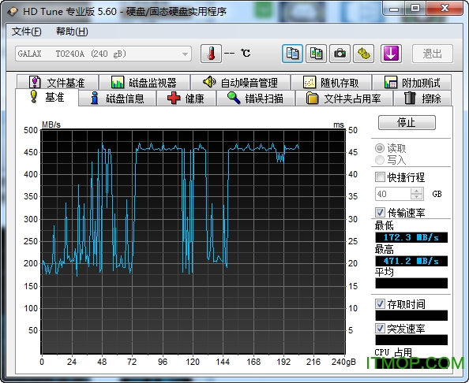
Task: Click the HD Tune title bar app icon
Action: point(13,11)
